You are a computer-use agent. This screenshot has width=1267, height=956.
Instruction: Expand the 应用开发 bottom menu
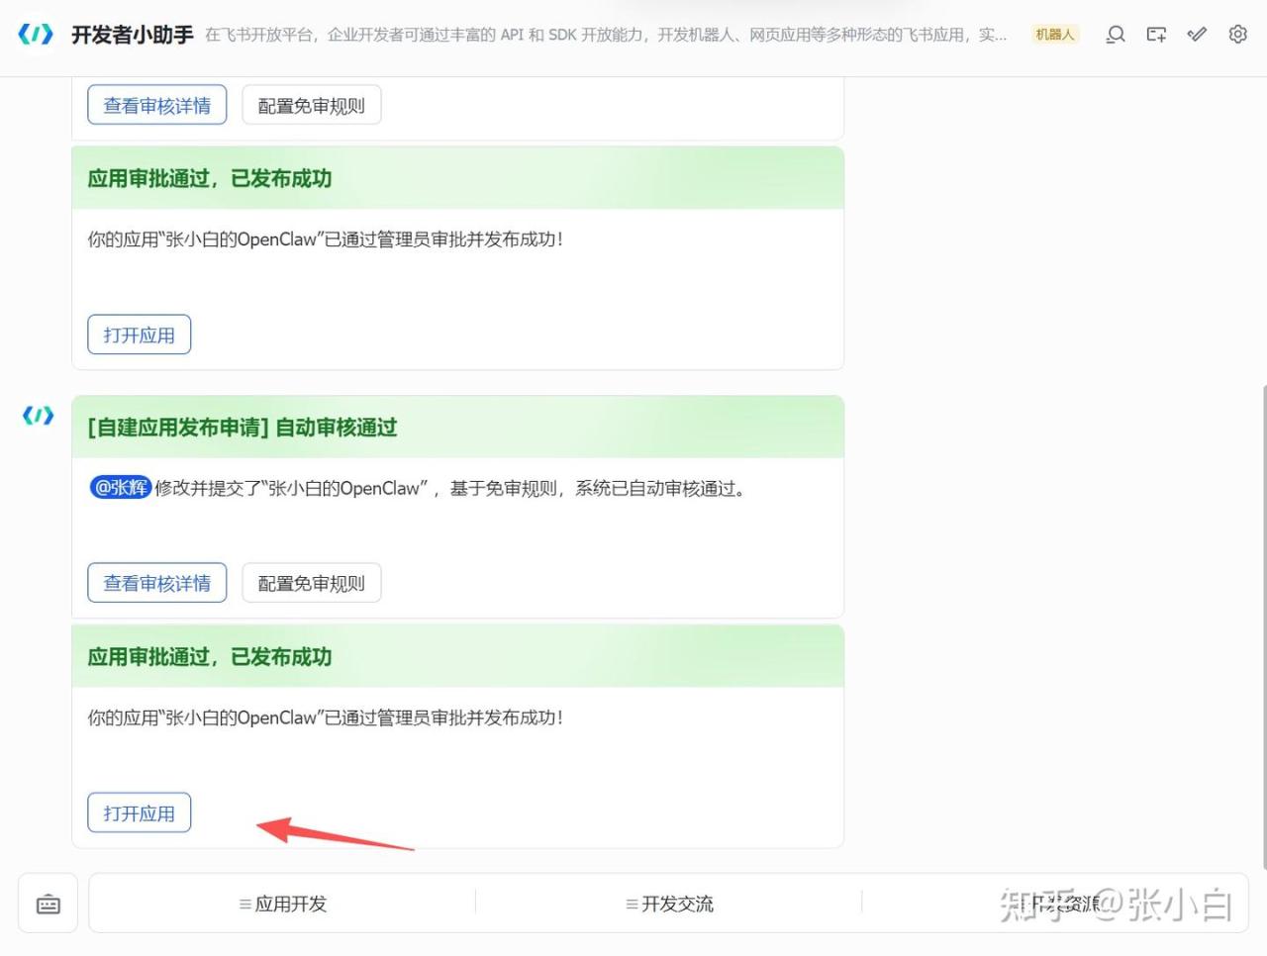[282, 904]
